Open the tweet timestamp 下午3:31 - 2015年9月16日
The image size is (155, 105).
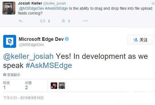pyautogui.click(x=23, y=98)
